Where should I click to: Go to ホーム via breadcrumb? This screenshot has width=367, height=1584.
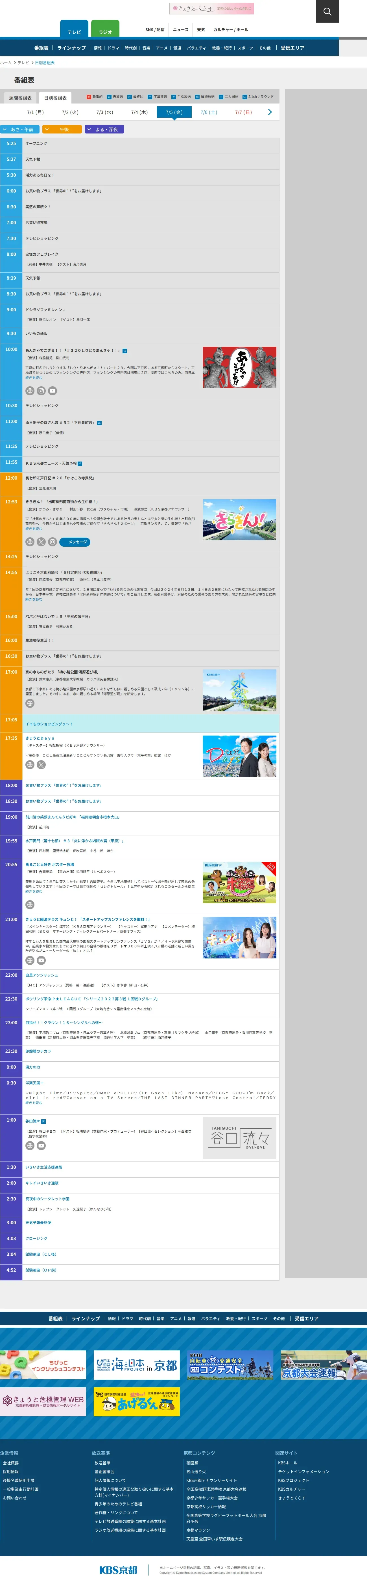click(6, 63)
